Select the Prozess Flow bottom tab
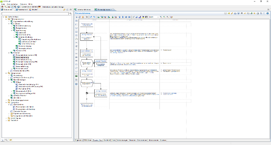The image size is (271, 145). click(98, 140)
